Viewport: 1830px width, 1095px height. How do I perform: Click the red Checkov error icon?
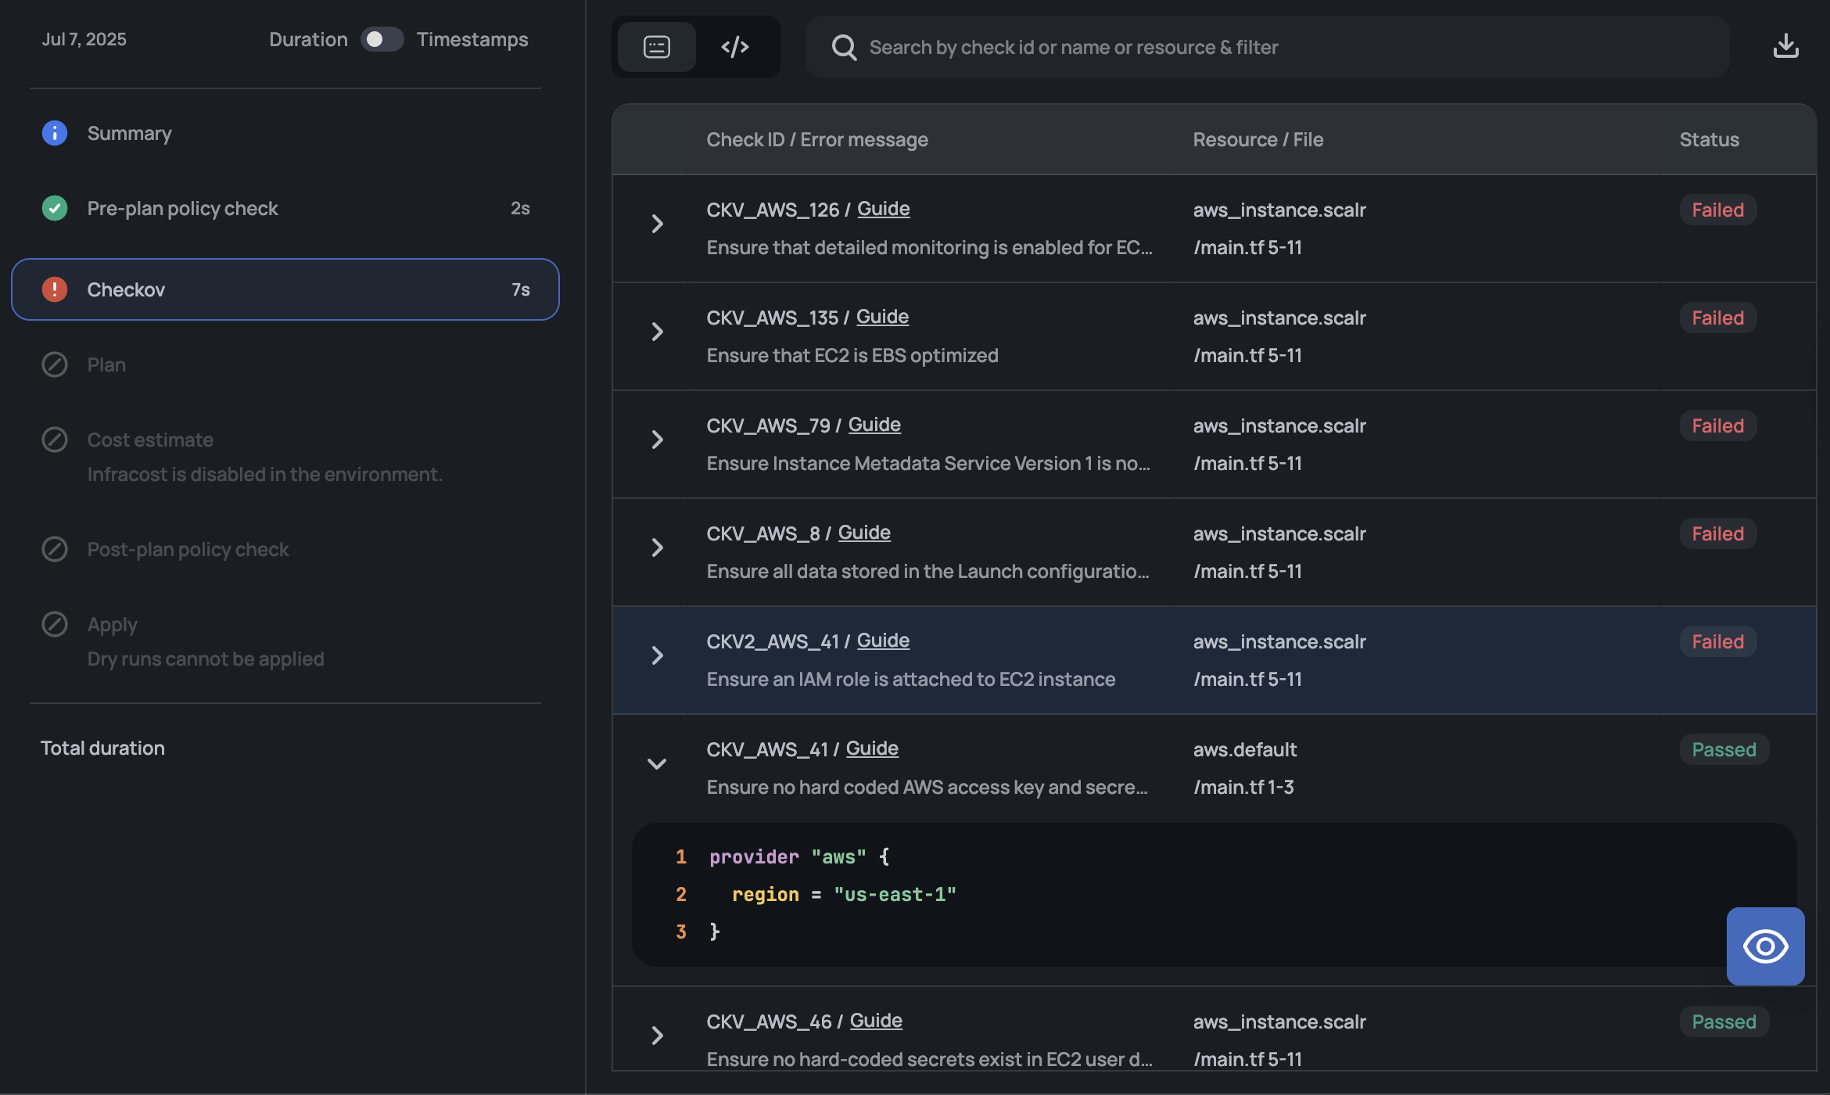pyautogui.click(x=55, y=289)
